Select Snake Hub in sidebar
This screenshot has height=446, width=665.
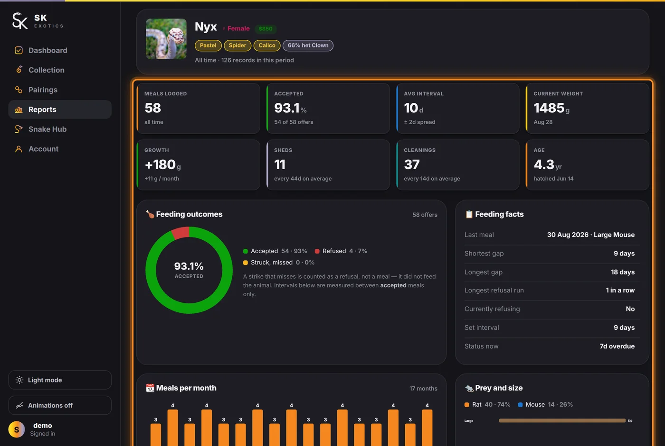click(60, 129)
